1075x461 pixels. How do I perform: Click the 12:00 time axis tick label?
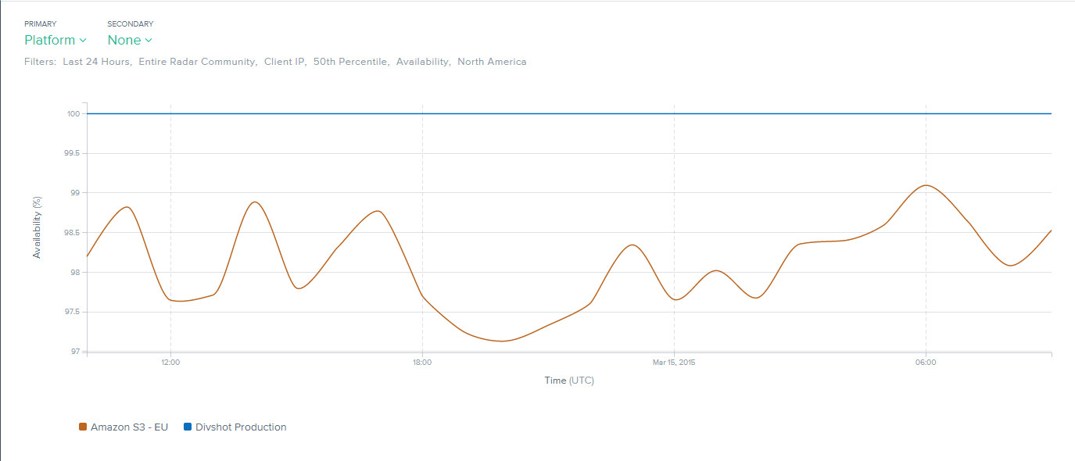(170, 363)
